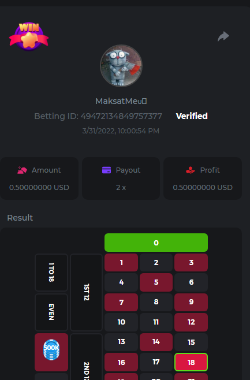This screenshot has height=380, width=250.
Task: Click the Profit 0.50000000 USD panel
Action: click(203, 178)
